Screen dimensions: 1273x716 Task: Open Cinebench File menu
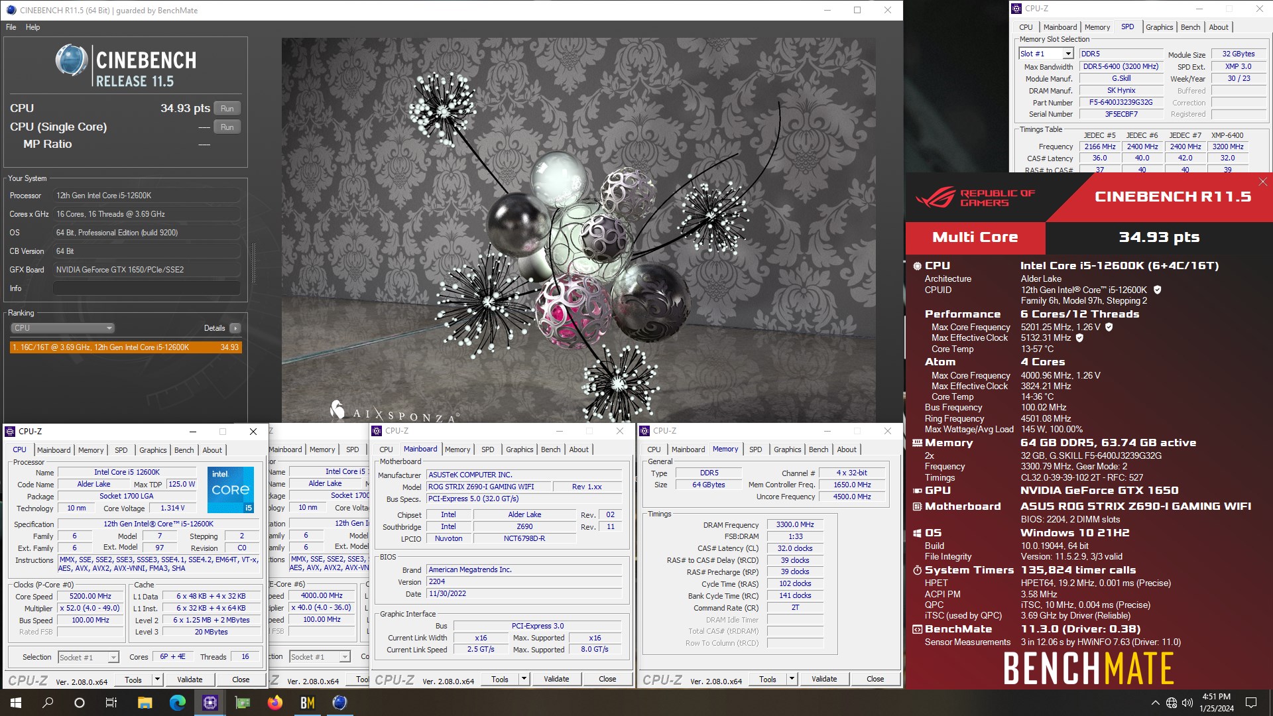coord(11,27)
